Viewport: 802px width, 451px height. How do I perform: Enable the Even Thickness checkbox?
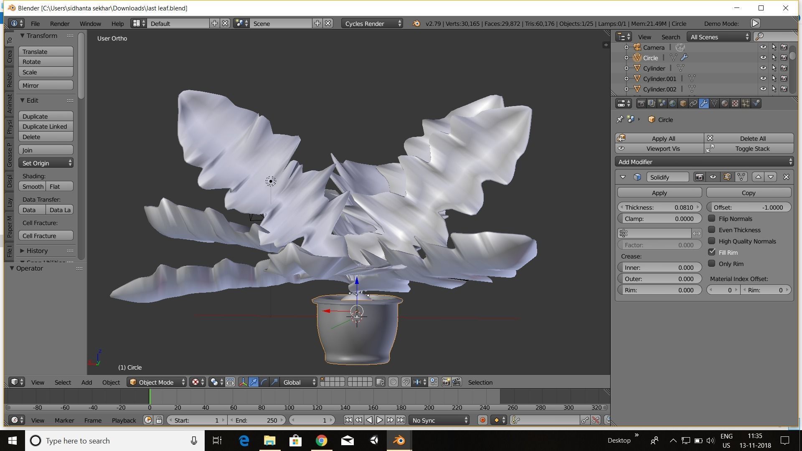(712, 230)
